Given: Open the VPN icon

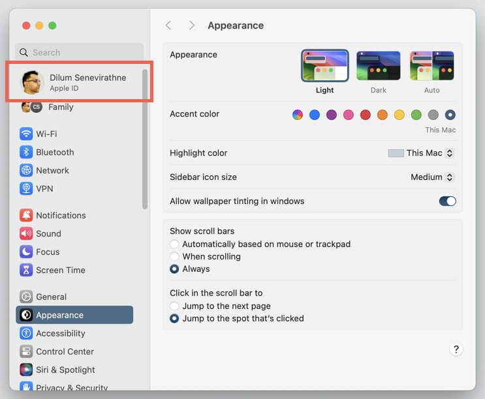Looking at the screenshot, I should (x=26, y=188).
